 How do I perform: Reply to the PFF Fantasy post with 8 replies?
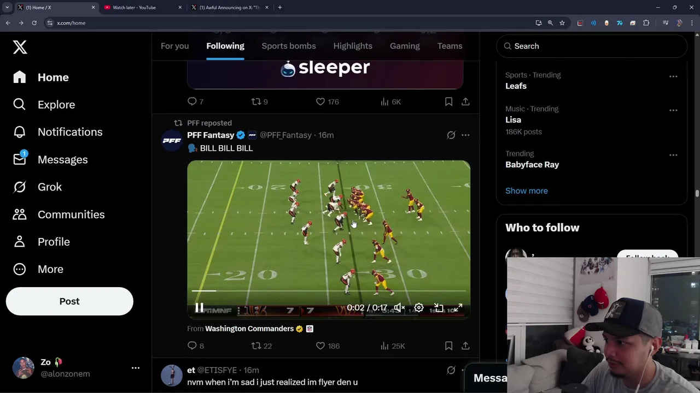point(195,346)
